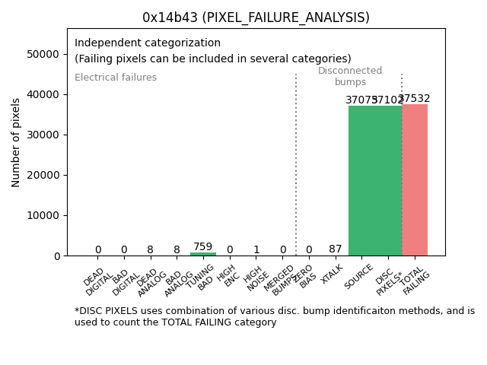This screenshot has height=365, width=487.
Task: Click the 759 value above TUNING BAD
Action: point(203,246)
